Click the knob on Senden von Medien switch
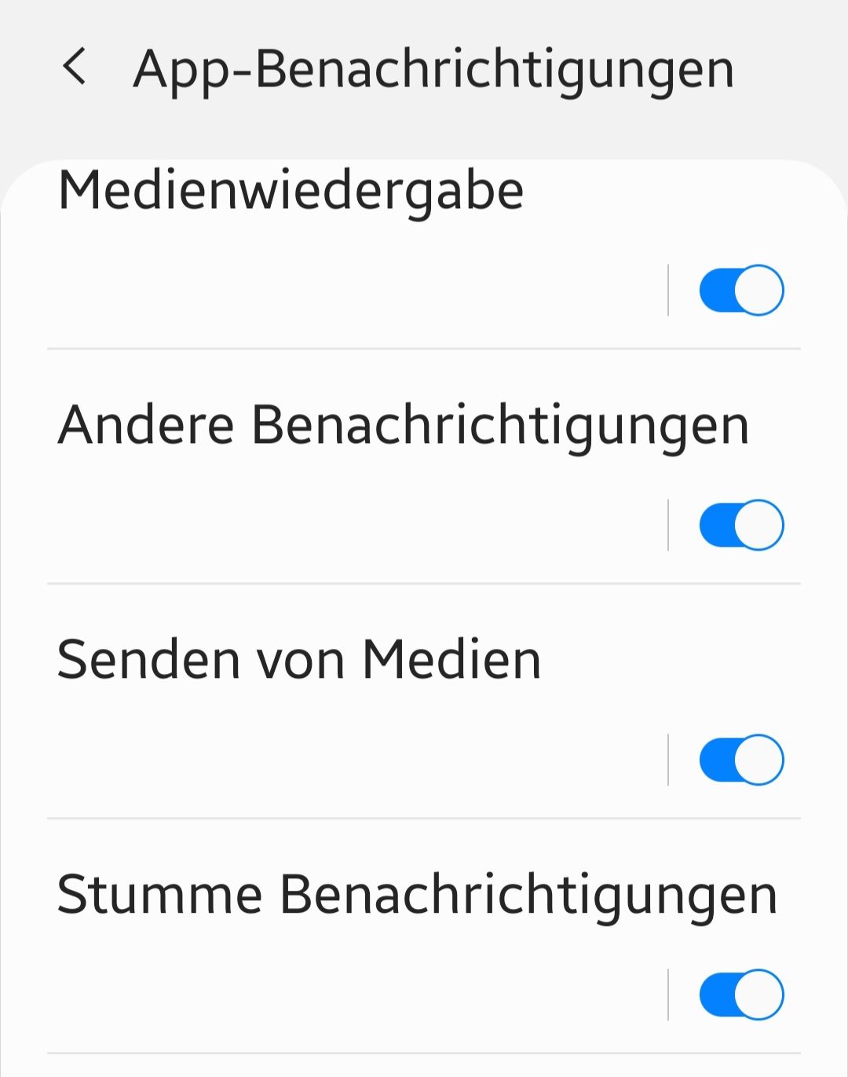Image resolution: width=848 pixels, height=1077 pixels. [759, 760]
